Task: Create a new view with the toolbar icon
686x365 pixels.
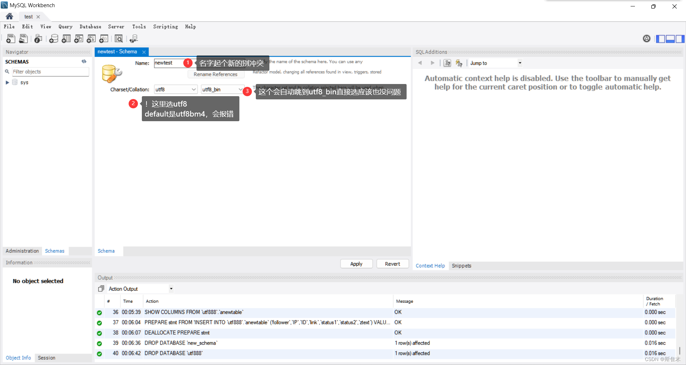Action: point(79,39)
